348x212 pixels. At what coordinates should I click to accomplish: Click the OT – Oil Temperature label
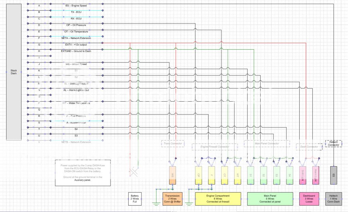click(x=76, y=32)
